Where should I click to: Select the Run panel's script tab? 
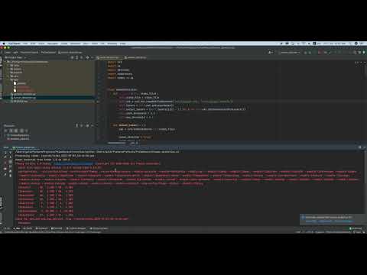point(24,147)
